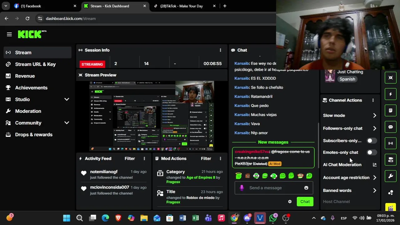Click the purple microphone icon in chat

coord(242,188)
